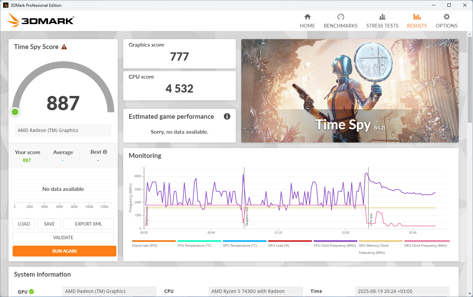The width and height of the screenshot is (473, 297).
Task: Click the SAVE button
Action: [49, 224]
